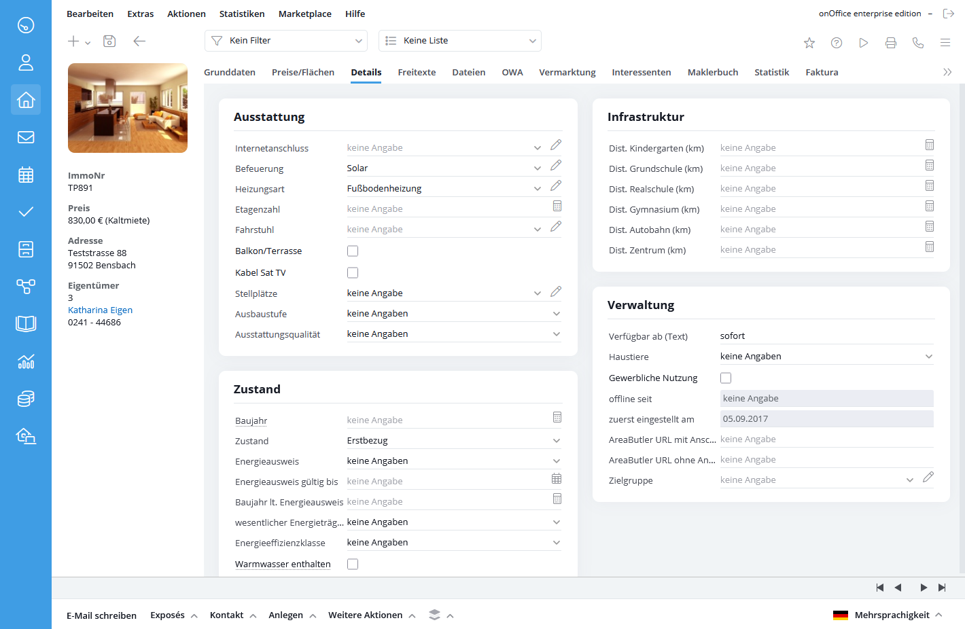This screenshot has height=629, width=965.
Task: Open the process manager icon in sidebar
Action: point(26,287)
